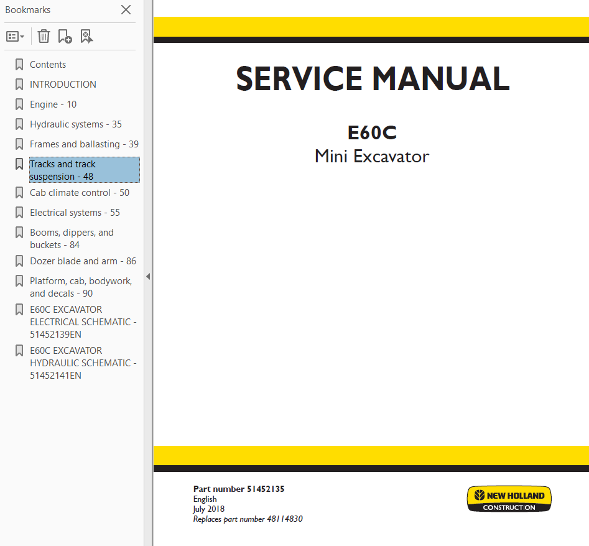The image size is (589, 546).
Task: Go to the INTRODUCTION bookmark
Action: [63, 85]
